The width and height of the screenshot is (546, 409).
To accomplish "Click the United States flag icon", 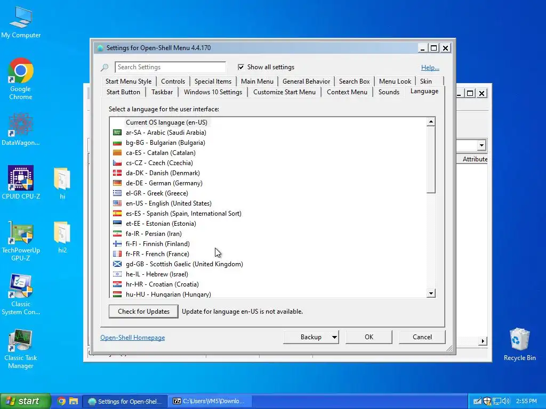I will 117,203.
